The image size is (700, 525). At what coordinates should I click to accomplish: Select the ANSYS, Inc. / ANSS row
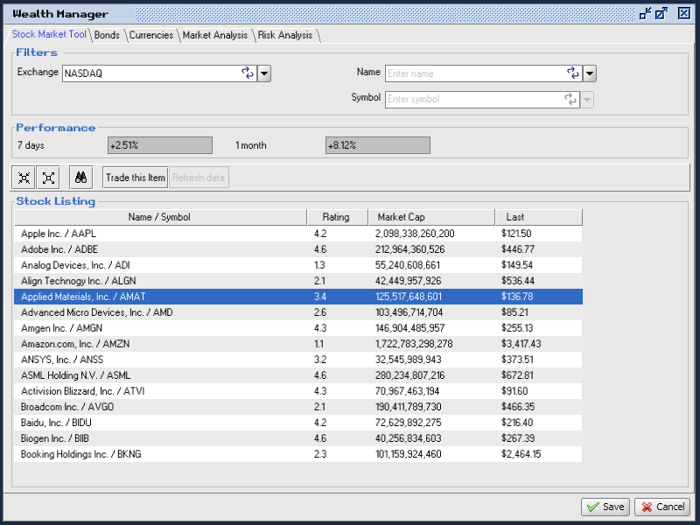coord(298,360)
